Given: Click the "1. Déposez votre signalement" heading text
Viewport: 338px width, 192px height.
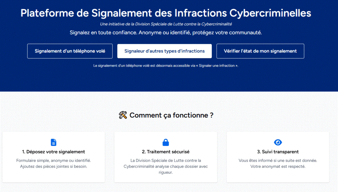Looking at the screenshot, I should (x=53, y=152).
